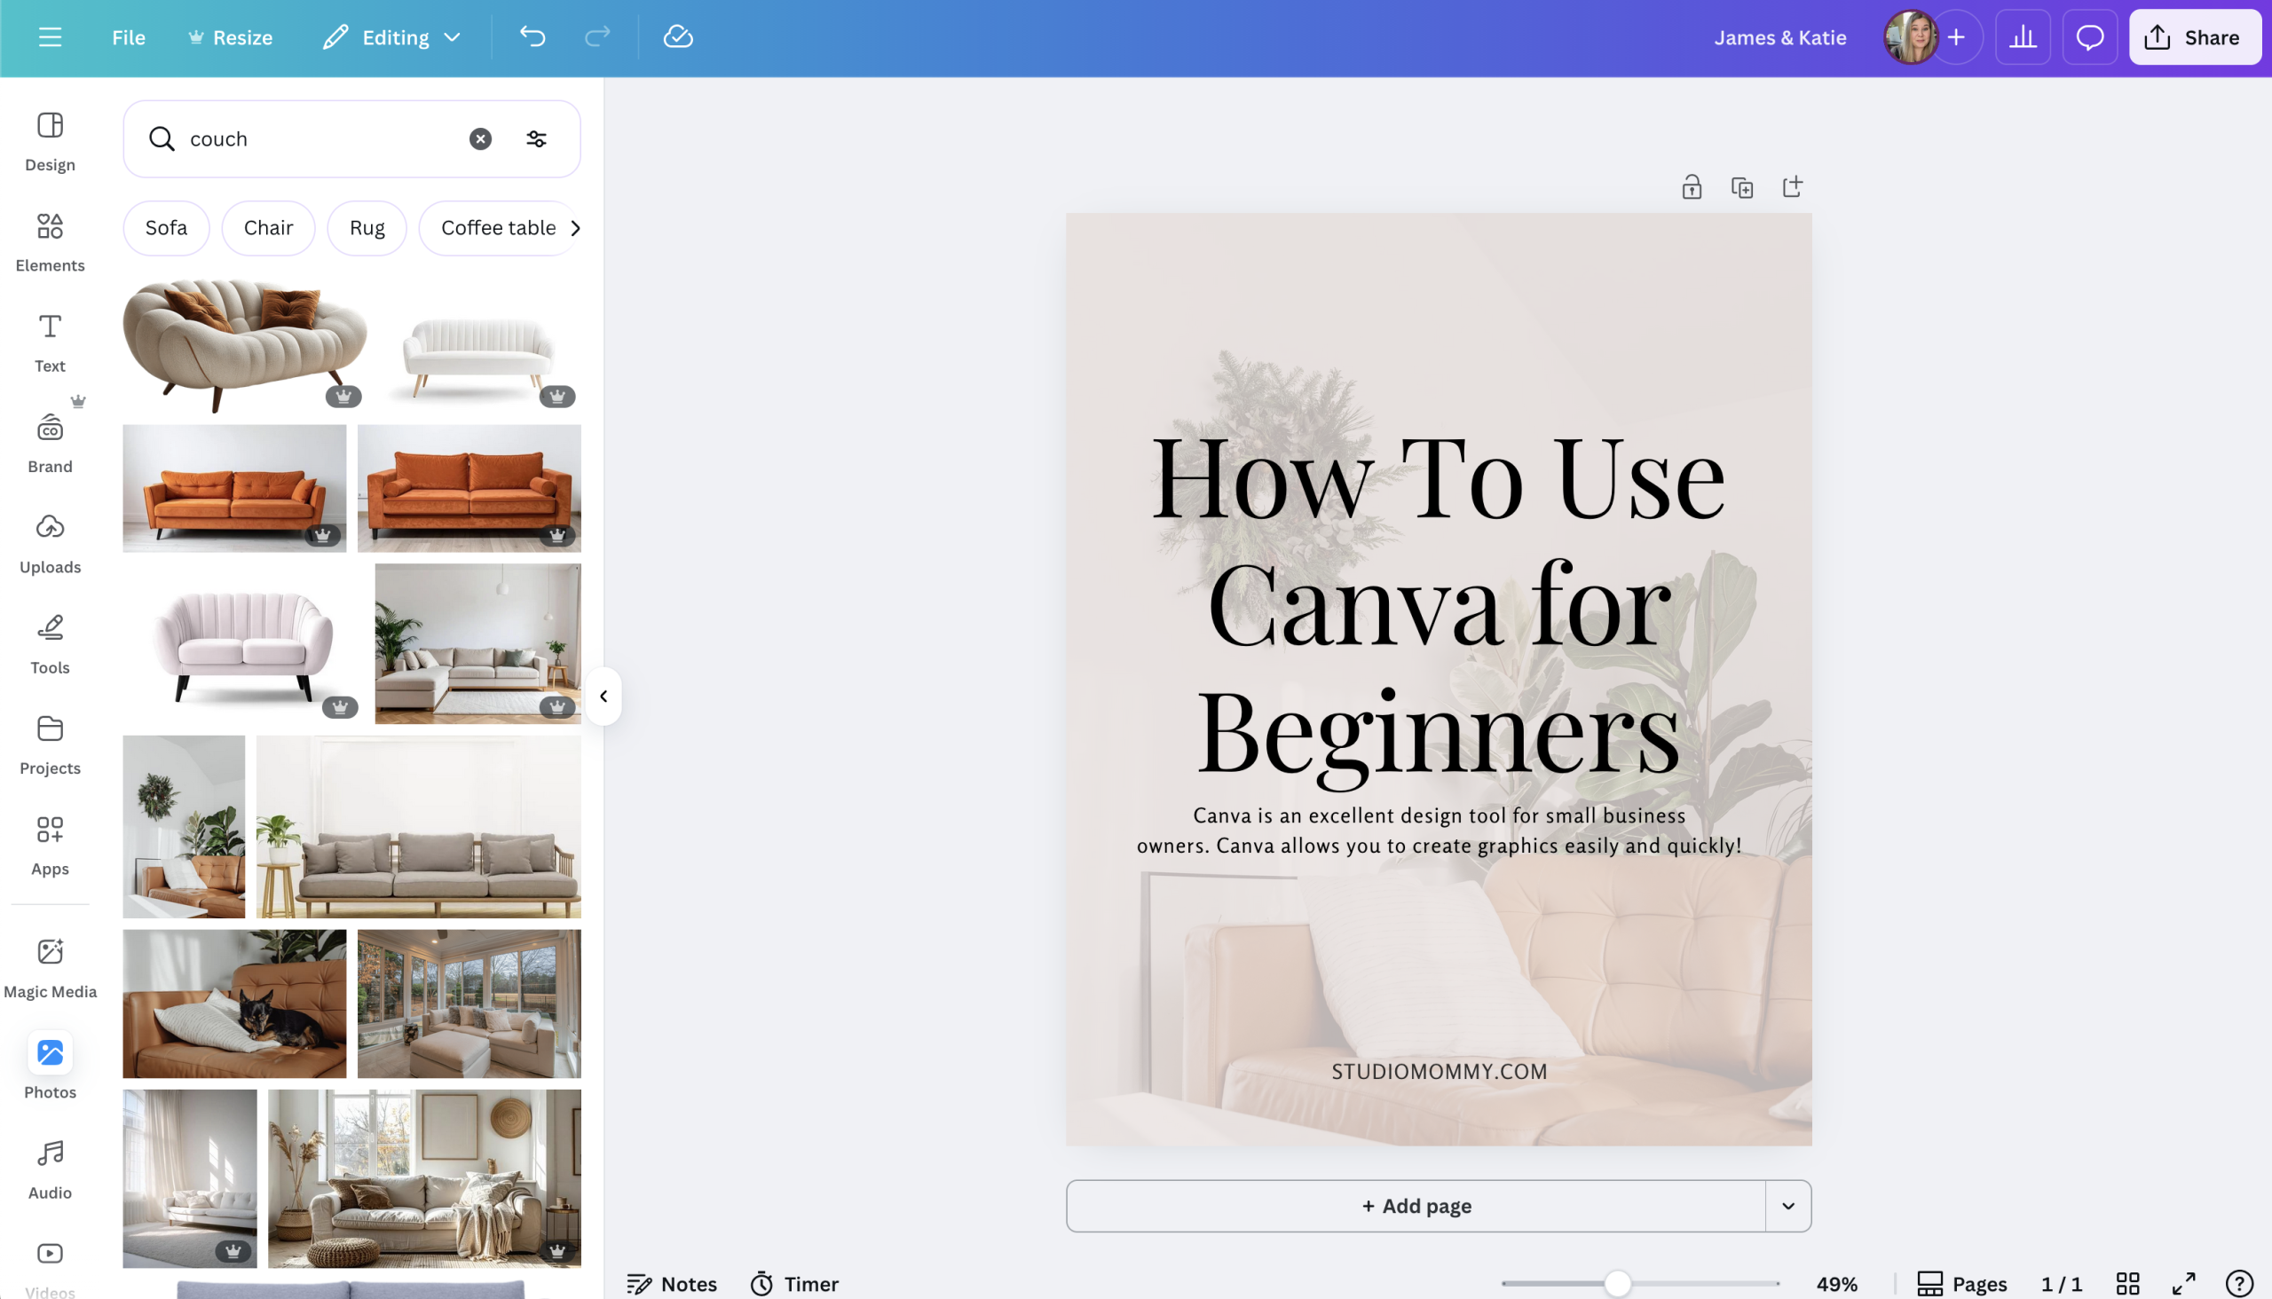
Task: Add collaborators with the plus icon
Action: [x=1957, y=37]
